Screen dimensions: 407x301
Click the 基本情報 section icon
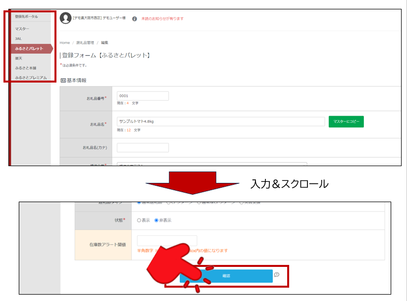63,80
